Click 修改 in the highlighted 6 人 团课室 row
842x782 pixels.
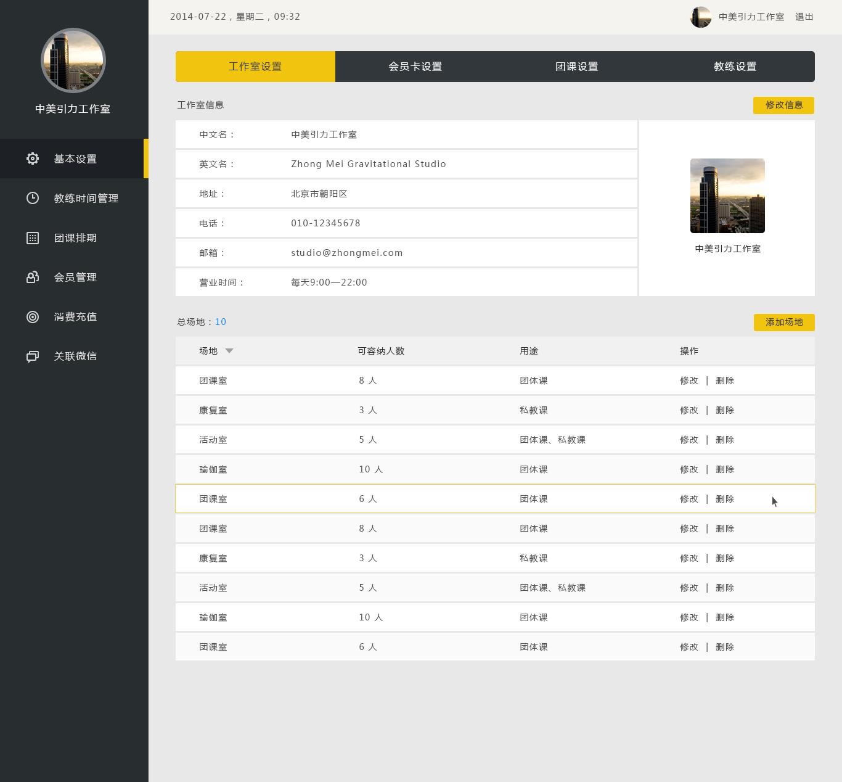pos(689,499)
